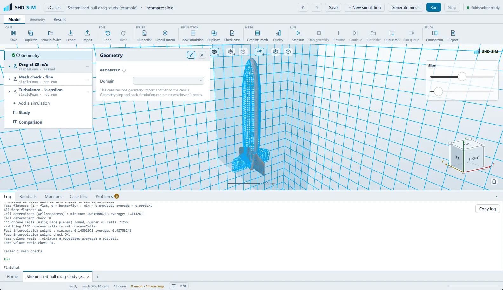Open the Domain dropdown

coord(169,81)
